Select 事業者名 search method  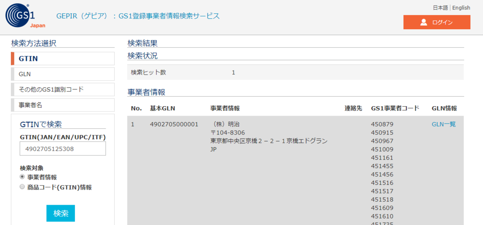[63, 105]
